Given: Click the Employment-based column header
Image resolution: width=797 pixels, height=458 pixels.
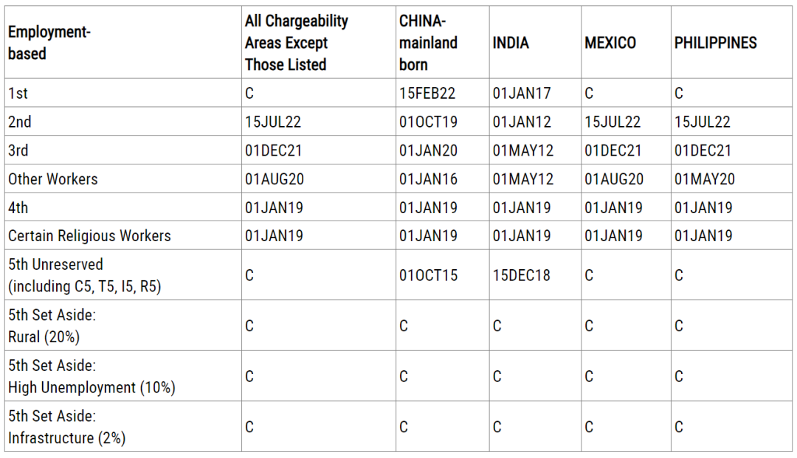Looking at the screenshot, I should click(x=49, y=43).
